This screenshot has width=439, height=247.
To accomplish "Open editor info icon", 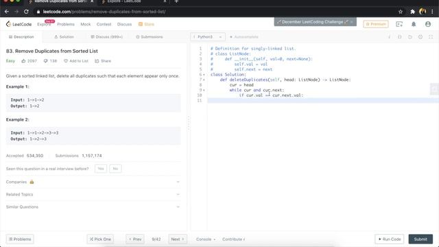I will (389, 37).
